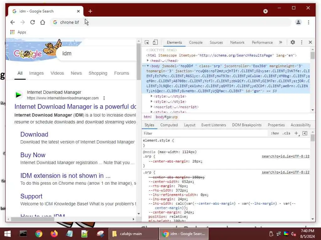Reload the current page
Screen dimensions: 321x240
tap(33, 22)
